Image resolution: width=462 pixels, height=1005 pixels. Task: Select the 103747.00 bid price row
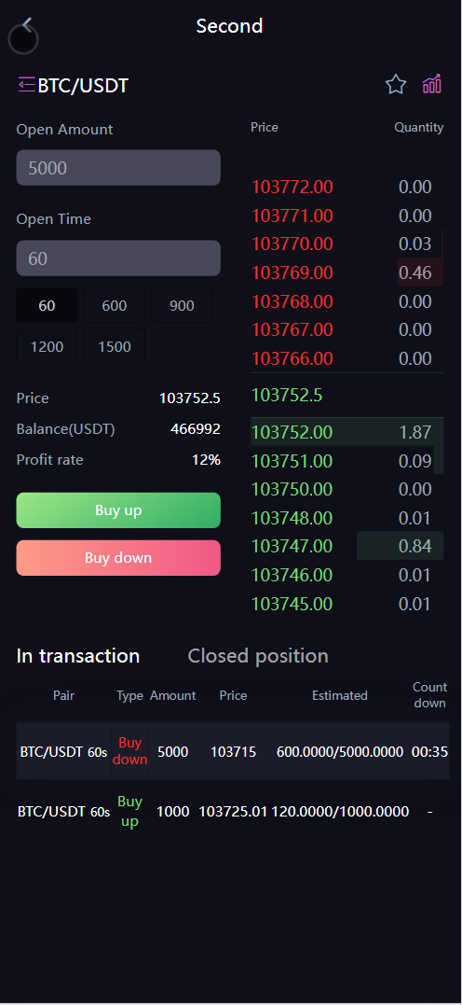pyautogui.click(x=346, y=546)
